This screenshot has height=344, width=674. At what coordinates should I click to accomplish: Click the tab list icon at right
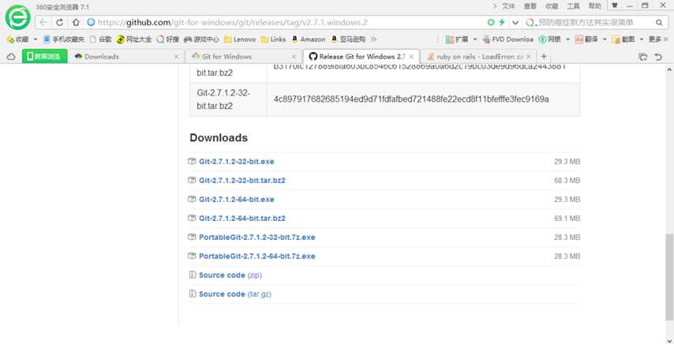pos(643,56)
